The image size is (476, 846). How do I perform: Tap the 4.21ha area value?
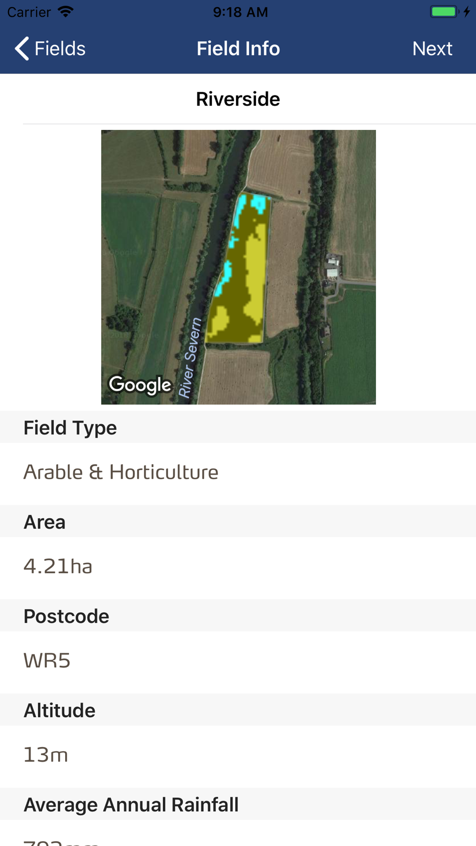[x=58, y=566]
